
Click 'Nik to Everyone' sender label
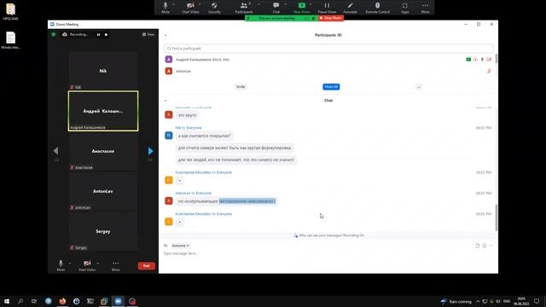(x=189, y=128)
